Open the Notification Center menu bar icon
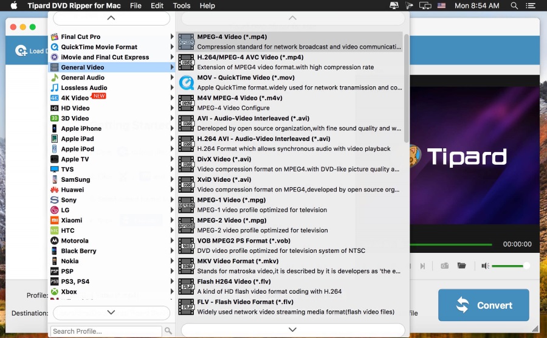Screen dimensions: 547x338 [531, 5]
